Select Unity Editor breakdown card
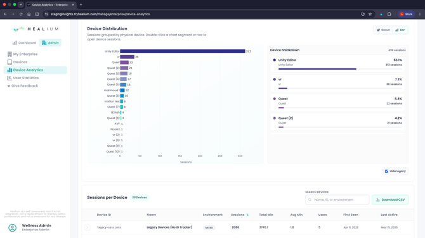This screenshot has width=425, height=238. 337,64
